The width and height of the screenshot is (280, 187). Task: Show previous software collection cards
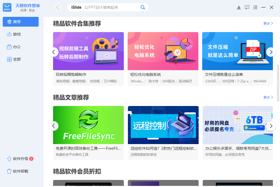(54, 52)
